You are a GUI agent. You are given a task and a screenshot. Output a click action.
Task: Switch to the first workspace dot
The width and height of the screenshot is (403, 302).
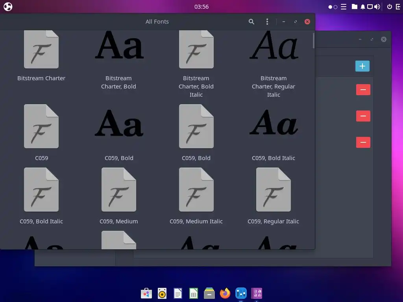click(330, 7)
